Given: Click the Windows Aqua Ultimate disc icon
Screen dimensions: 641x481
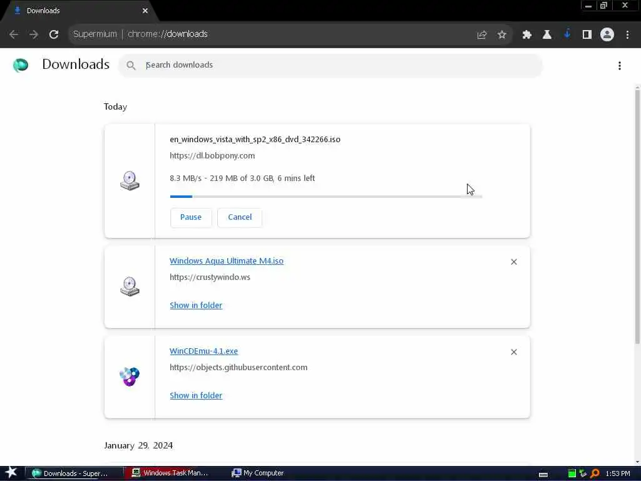Looking at the screenshot, I should (130, 286).
